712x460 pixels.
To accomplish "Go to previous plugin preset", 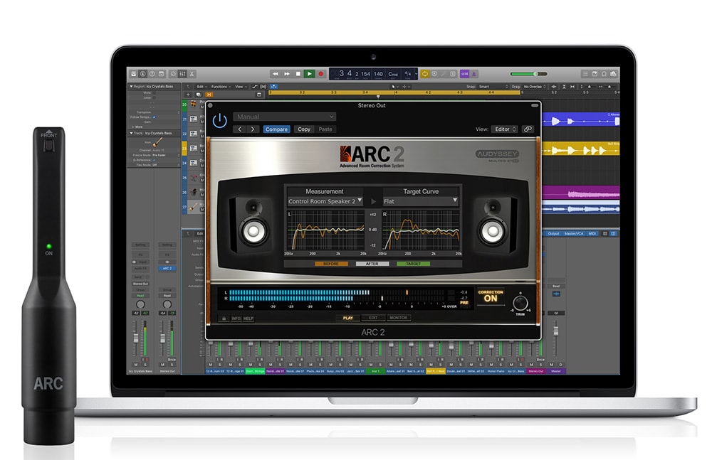I will 240,129.
